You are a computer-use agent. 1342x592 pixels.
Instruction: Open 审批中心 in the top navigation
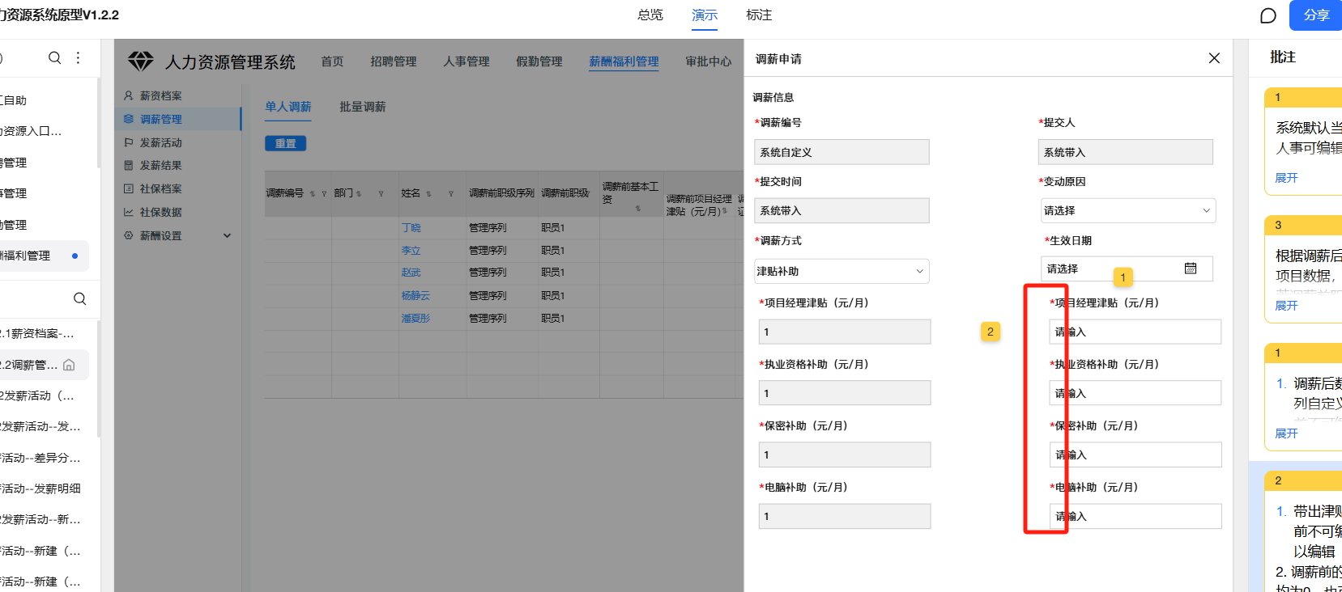707,61
